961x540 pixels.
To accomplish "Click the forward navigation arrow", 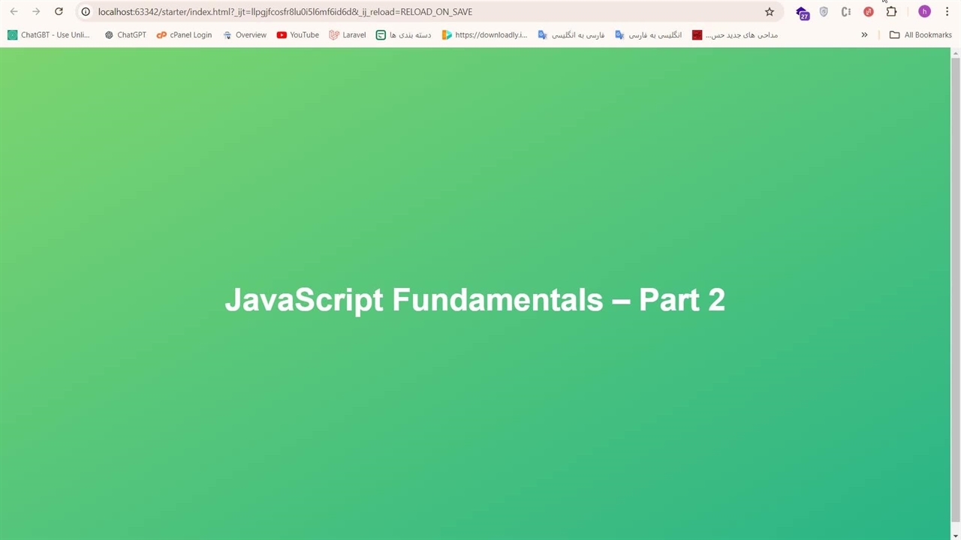I will pyautogui.click(x=36, y=11).
